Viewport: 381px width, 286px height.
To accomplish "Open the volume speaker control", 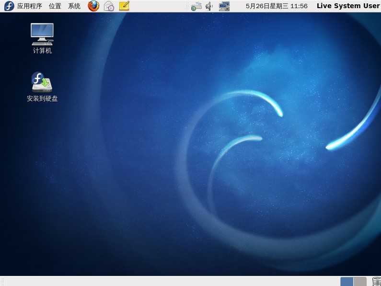I will tap(209, 6).
